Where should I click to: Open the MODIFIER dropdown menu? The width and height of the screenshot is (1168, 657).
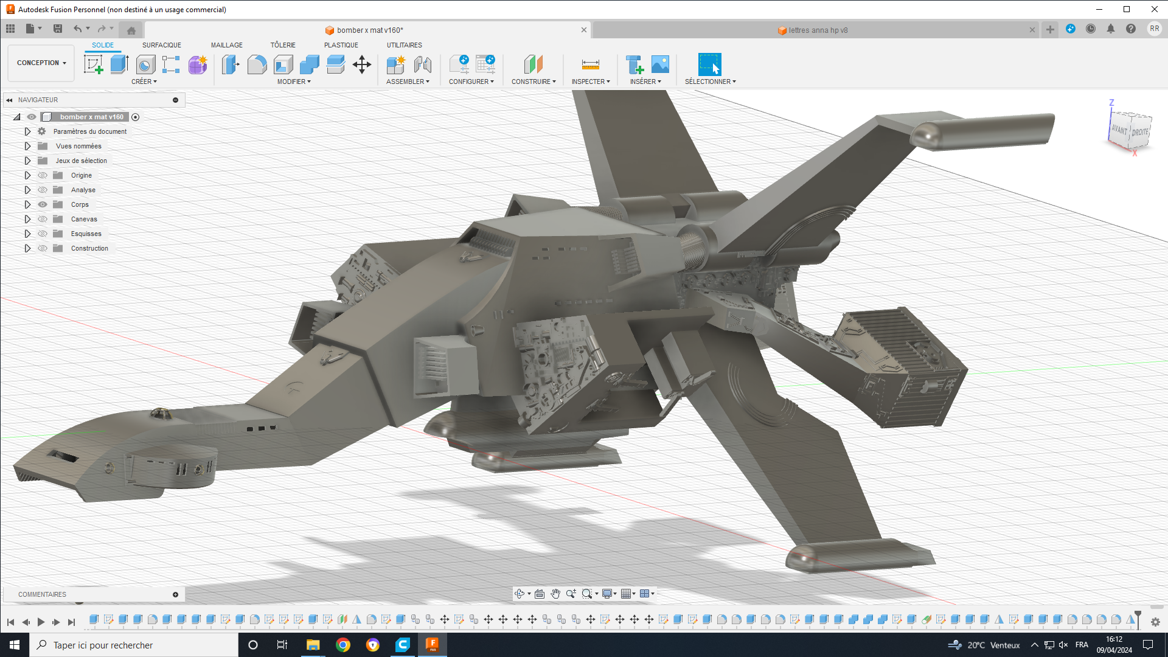tap(294, 82)
